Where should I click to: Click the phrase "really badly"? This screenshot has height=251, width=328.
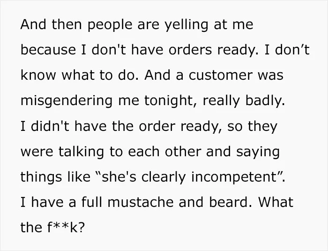point(244,100)
